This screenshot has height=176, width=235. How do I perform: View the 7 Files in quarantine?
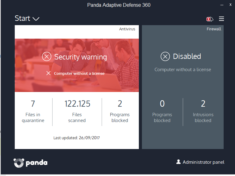(33, 111)
